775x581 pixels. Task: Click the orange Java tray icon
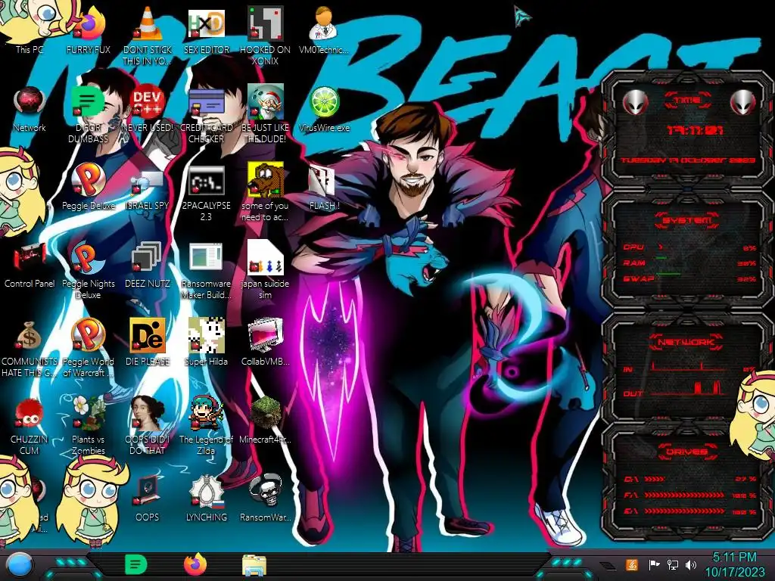tap(631, 564)
